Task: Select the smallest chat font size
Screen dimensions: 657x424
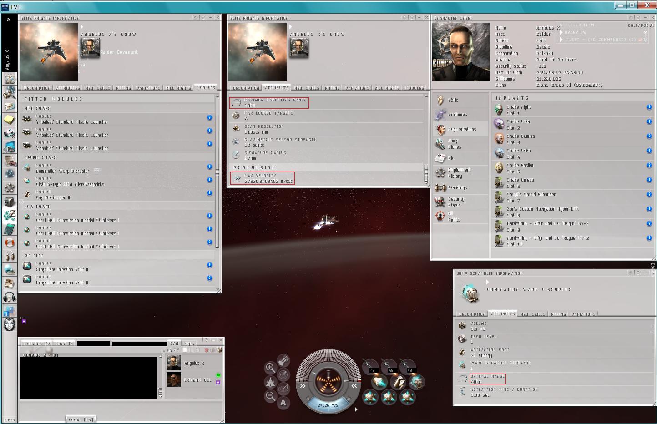Action: pyautogui.click(x=163, y=351)
